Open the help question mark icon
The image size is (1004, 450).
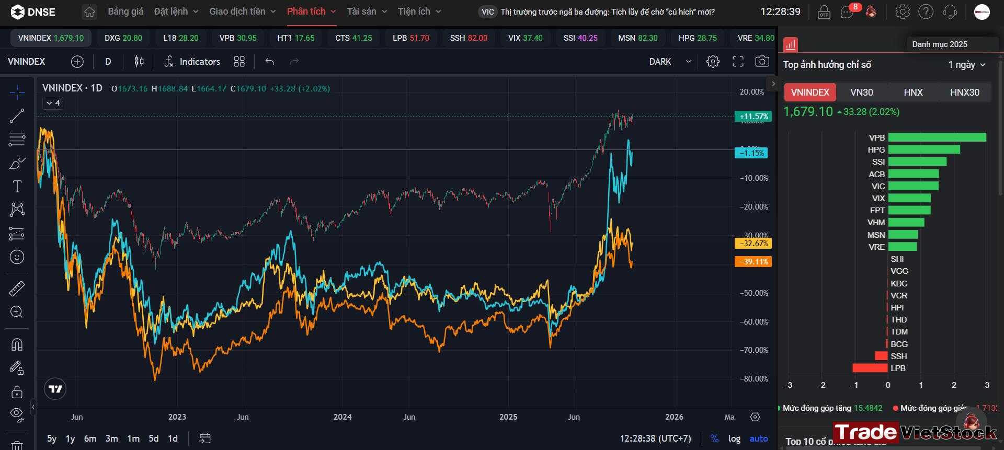click(926, 11)
